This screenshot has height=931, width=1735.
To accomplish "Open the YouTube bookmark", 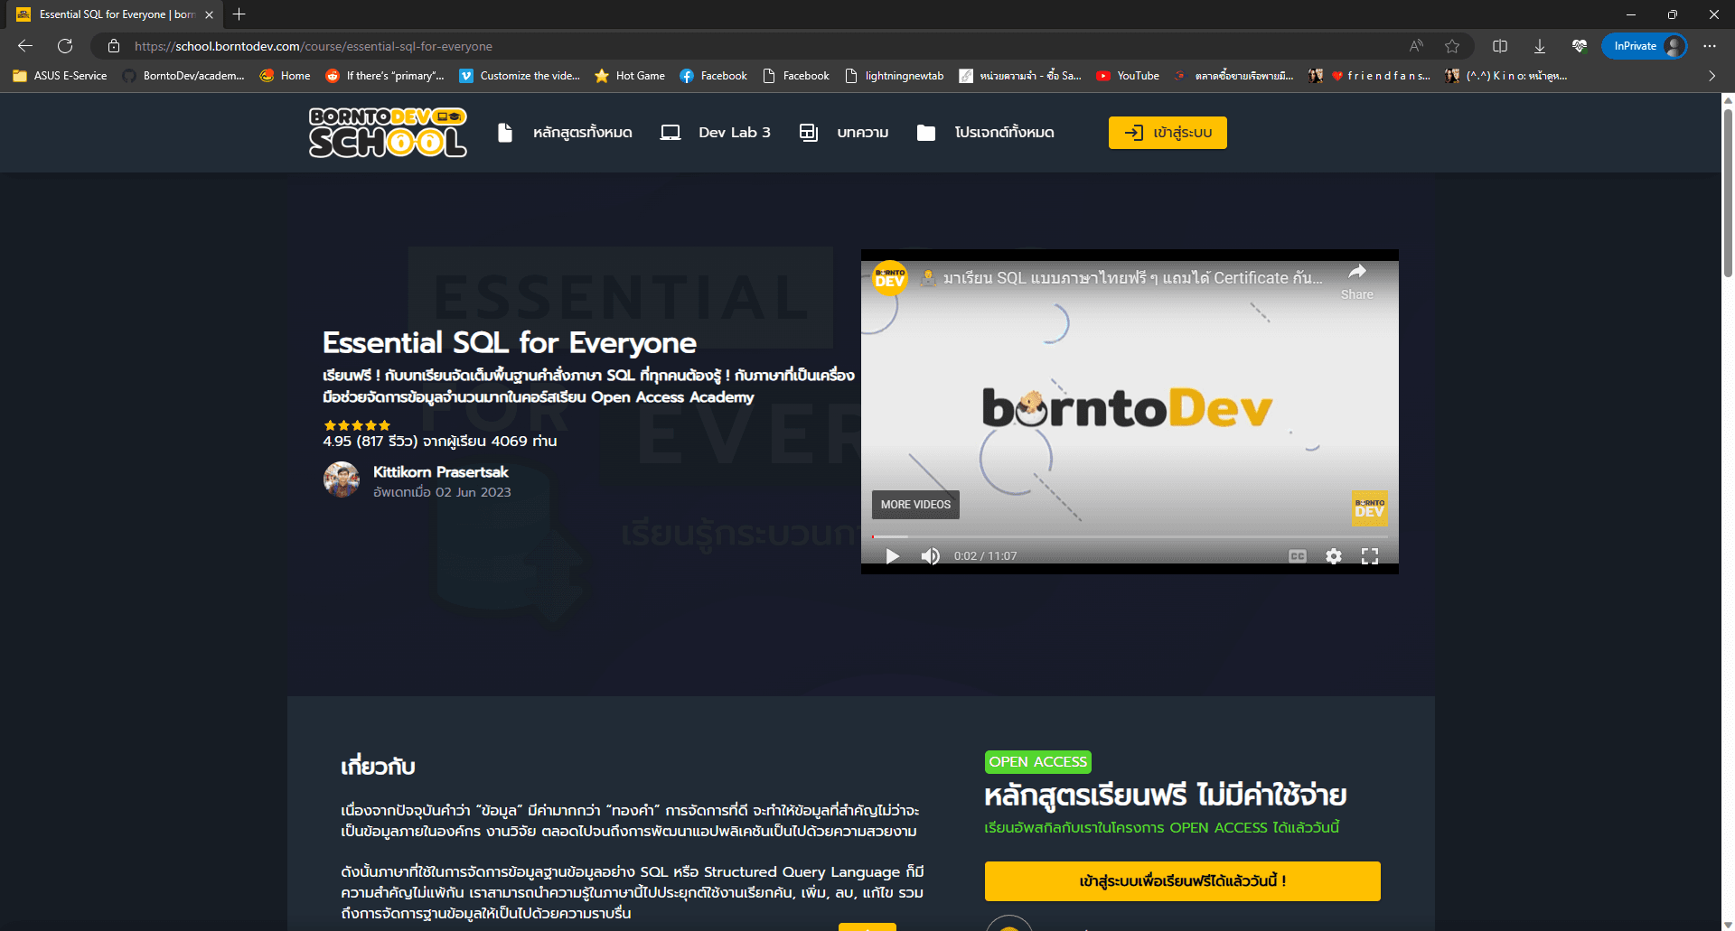I will (1128, 76).
